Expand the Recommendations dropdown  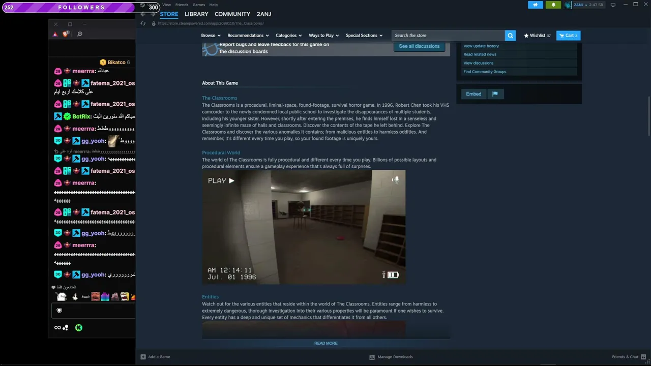tap(248, 36)
